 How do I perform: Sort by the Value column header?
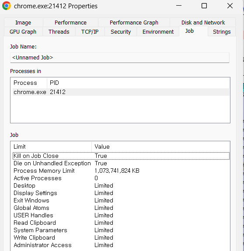click(160, 146)
